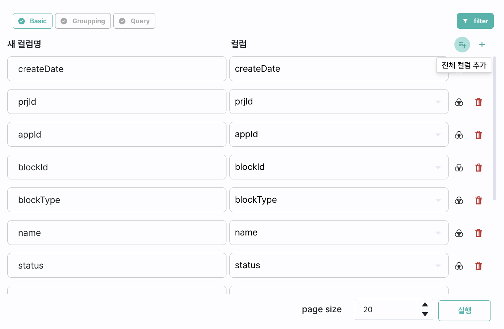
Task: Click the vertical scrollbar of column list
Action: tap(495, 128)
